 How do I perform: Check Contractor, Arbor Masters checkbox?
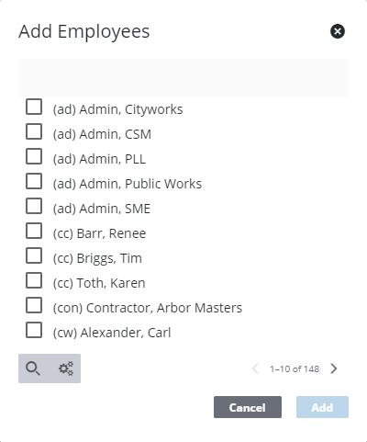coord(34,305)
